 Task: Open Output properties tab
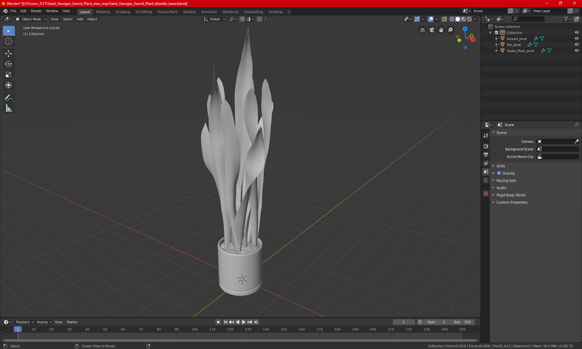(486, 155)
